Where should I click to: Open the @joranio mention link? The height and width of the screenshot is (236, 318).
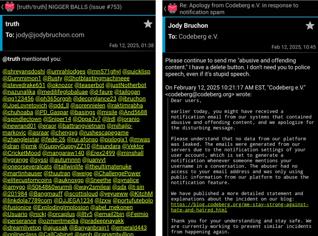click(x=128, y=119)
